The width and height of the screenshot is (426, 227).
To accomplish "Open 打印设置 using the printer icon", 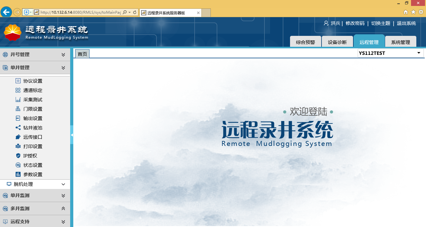I will 18,147.
